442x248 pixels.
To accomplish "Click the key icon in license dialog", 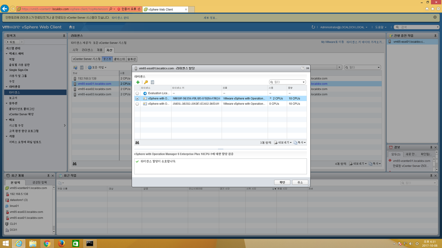I will coord(146,82).
